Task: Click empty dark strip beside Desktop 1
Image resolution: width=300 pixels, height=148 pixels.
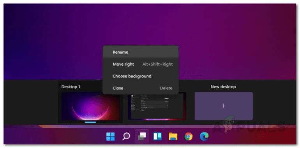Action: tap(31, 102)
